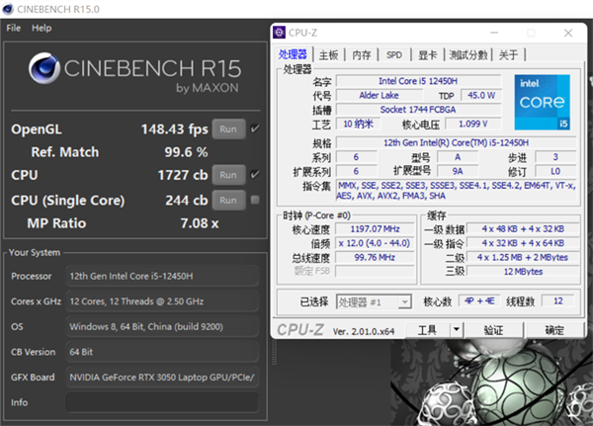Click the CPU-Z title bar icon
The image size is (593, 426).
284,34
